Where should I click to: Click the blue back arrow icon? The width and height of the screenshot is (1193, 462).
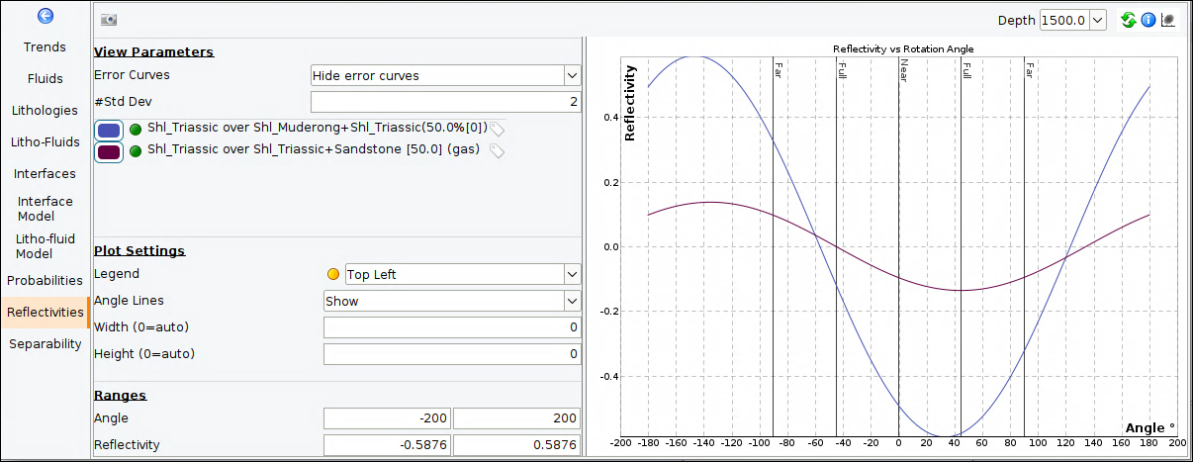click(45, 17)
